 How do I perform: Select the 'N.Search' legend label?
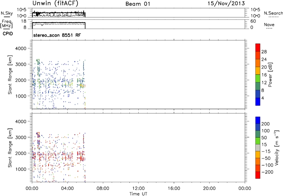pyautogui.click(x=273, y=13)
